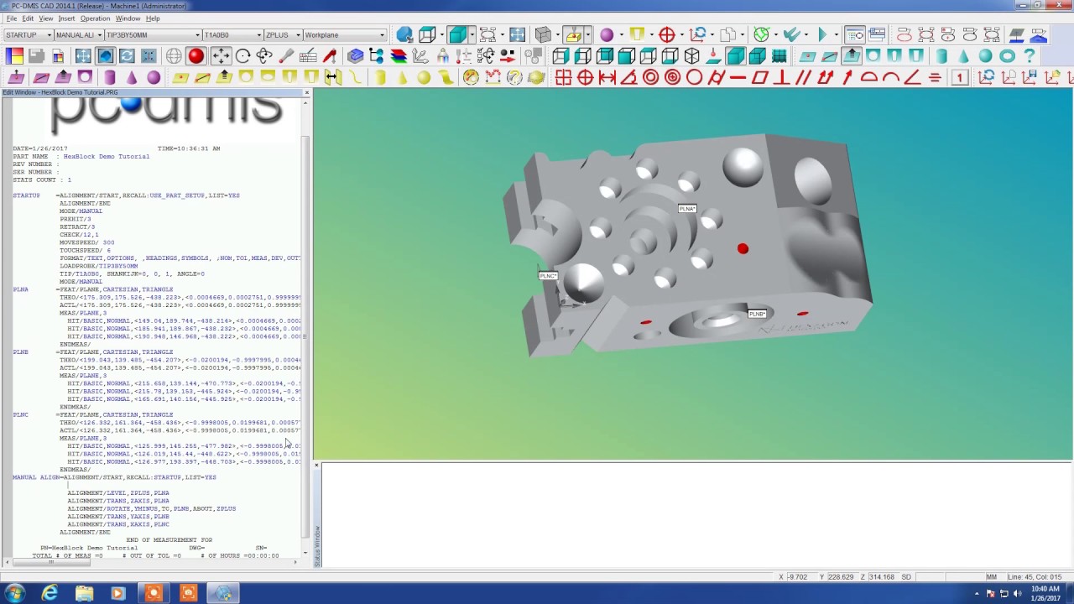Click the PLNB label in graphics view

tap(757, 314)
